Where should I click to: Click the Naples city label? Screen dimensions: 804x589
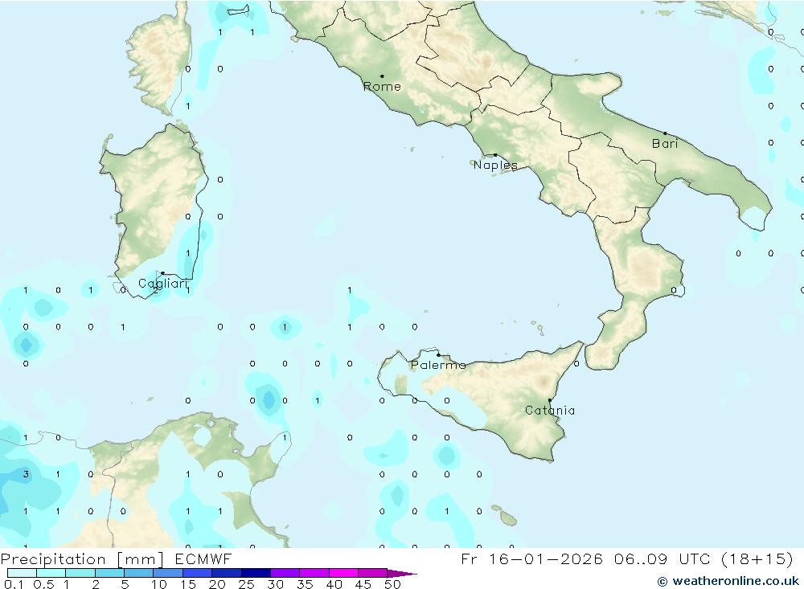(x=495, y=165)
